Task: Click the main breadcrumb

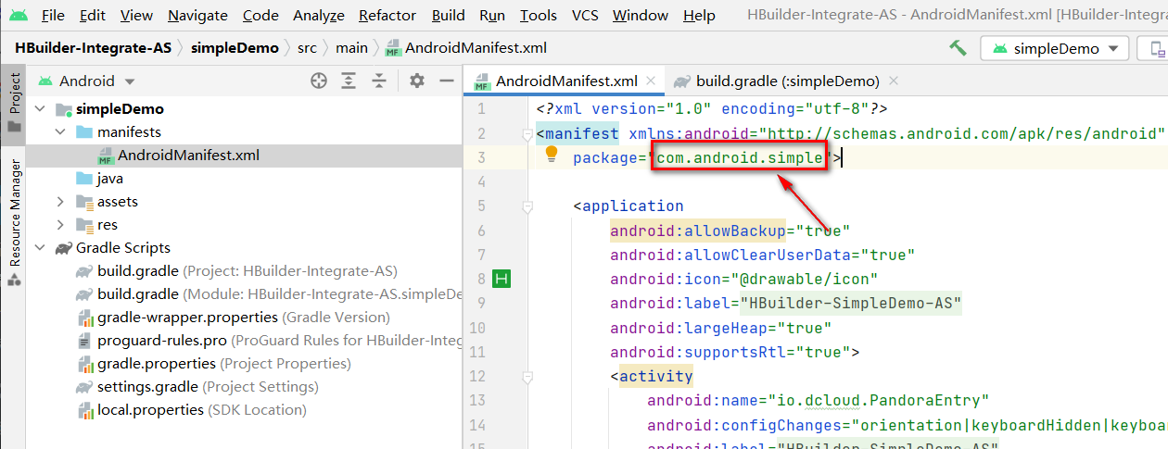Action: pos(351,48)
